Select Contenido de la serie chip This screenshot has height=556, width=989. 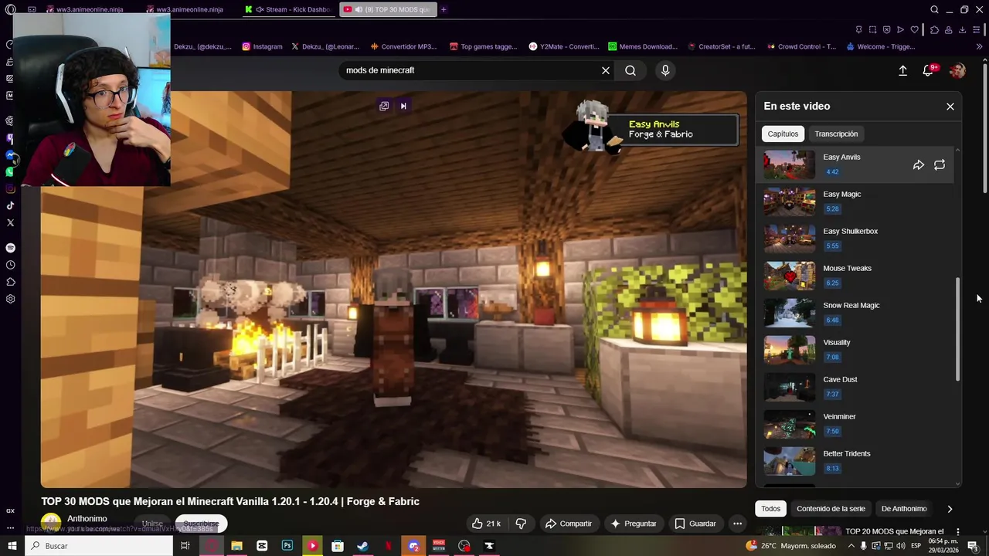coord(831,508)
